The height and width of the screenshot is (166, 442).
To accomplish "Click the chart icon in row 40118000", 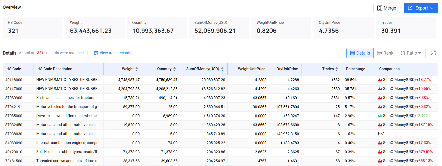I will (380, 80).
